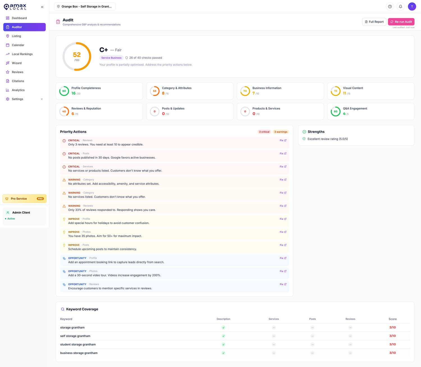Viewport: 421px width, 367px height.
Task: Click Fix for 'Schedule upcoming posts'
Action: coord(283,245)
